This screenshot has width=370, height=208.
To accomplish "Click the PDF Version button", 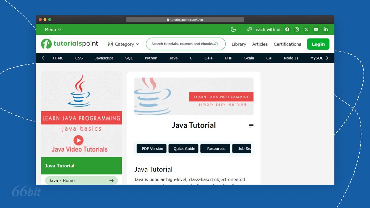I will pos(152,149).
